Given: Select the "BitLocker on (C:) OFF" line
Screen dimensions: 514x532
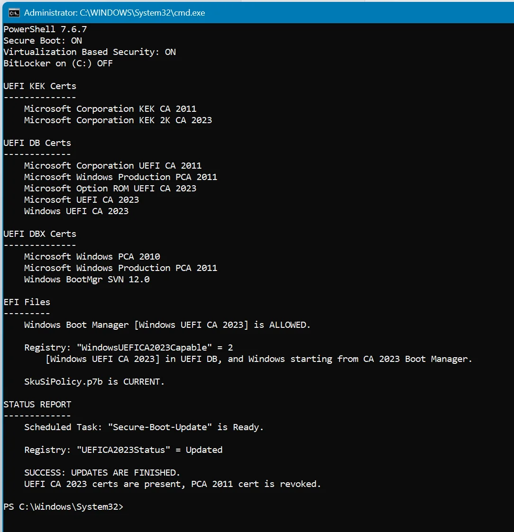Looking at the screenshot, I should point(58,63).
